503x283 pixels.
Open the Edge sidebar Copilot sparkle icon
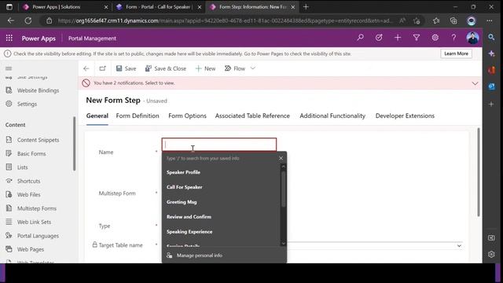click(491, 53)
